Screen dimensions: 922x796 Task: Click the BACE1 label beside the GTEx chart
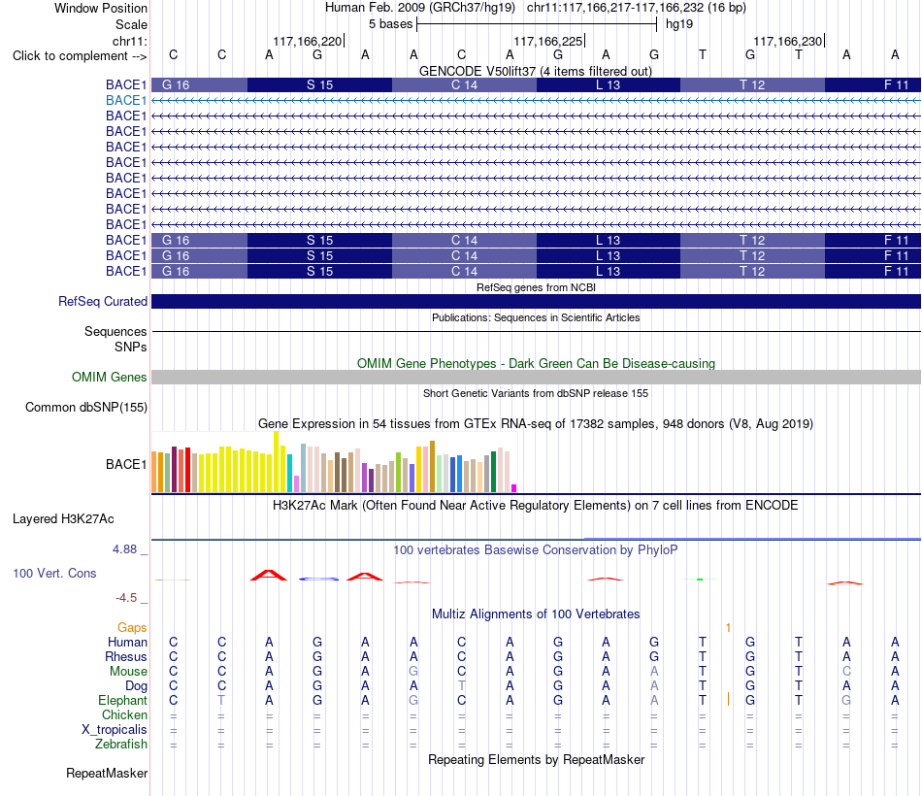[126, 464]
